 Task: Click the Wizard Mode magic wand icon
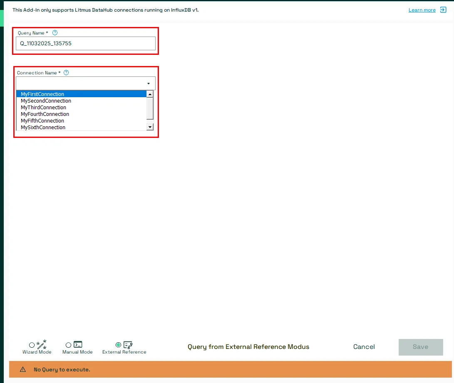point(41,344)
